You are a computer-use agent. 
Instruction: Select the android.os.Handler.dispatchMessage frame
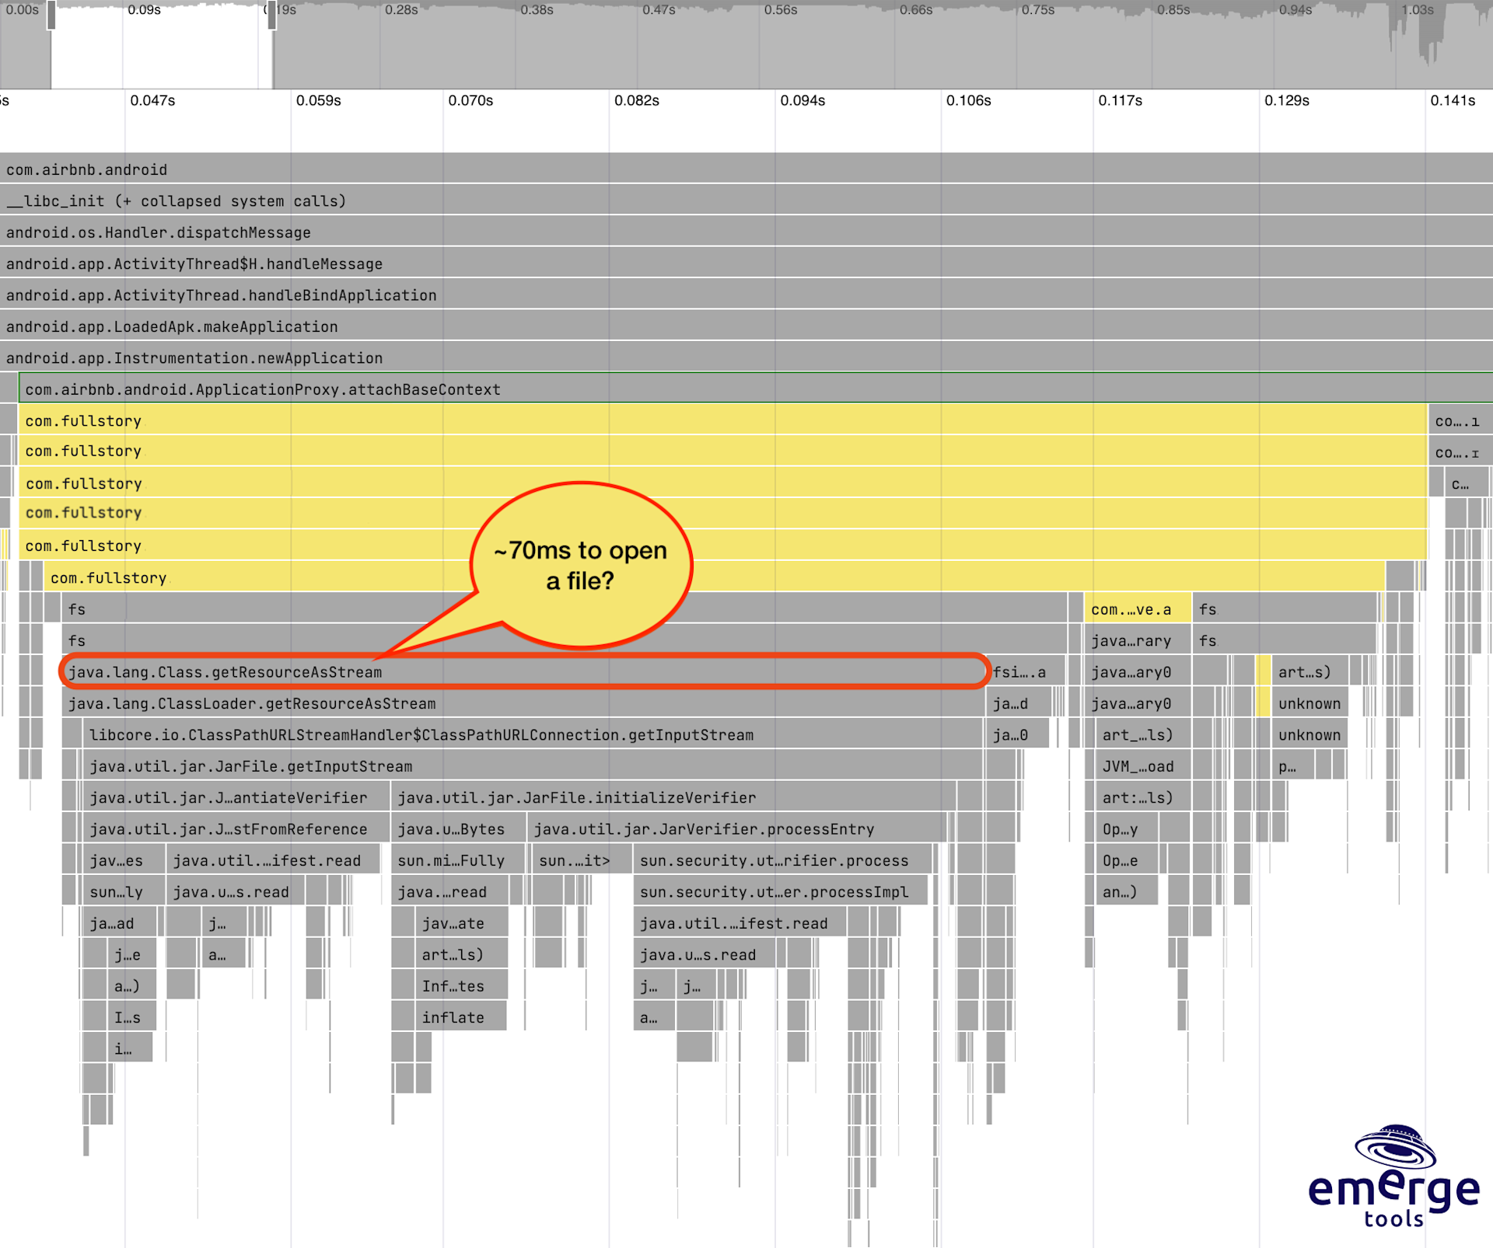click(158, 232)
